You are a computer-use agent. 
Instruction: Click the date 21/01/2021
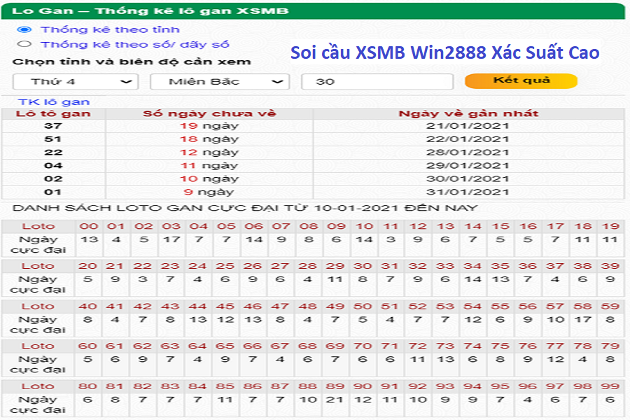(x=468, y=126)
